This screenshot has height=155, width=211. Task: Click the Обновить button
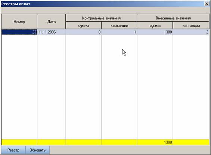coord(38,150)
